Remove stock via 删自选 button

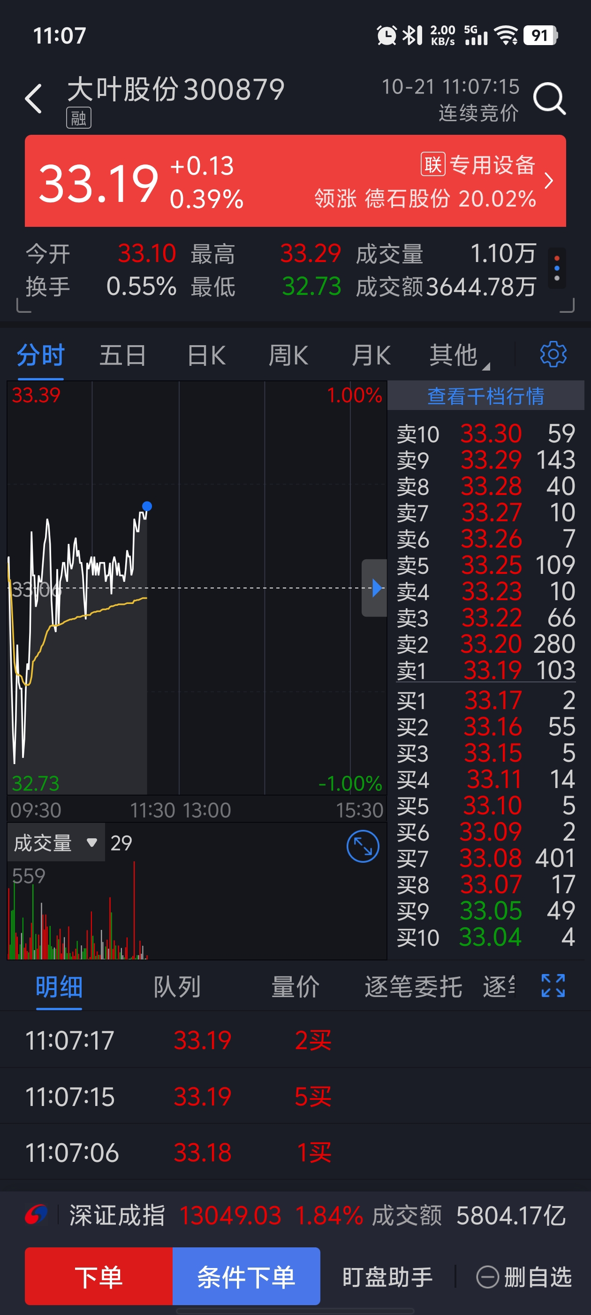[x=524, y=1277]
